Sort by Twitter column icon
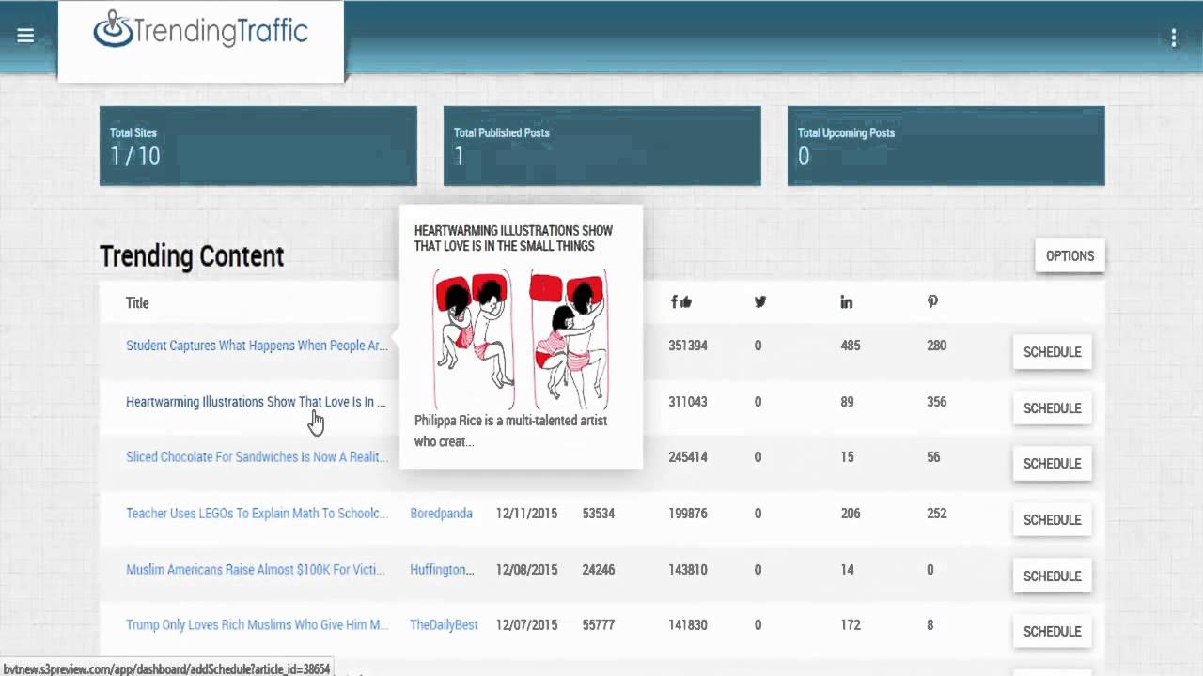The image size is (1203, 676). [760, 301]
